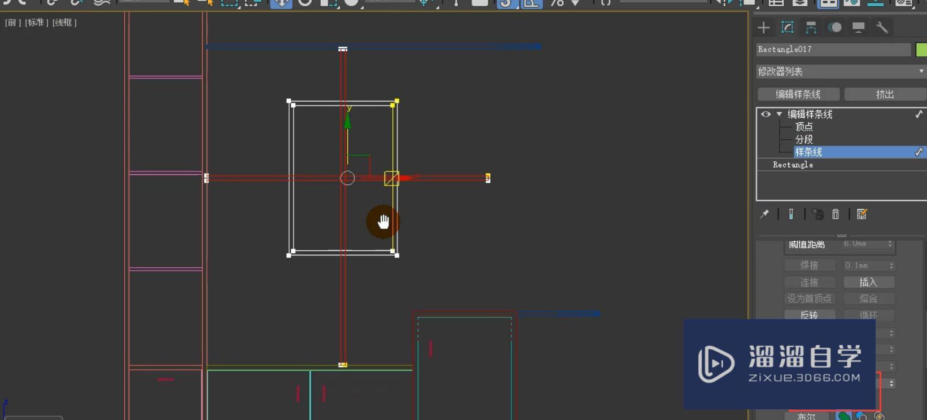The image size is (927, 420).
Task: Click the 阈值距离 spinner arrows
Action: (890, 244)
